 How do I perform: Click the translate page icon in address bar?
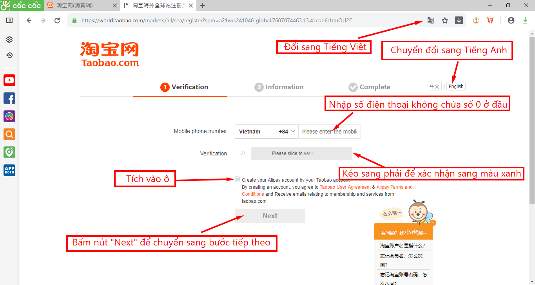pos(430,20)
